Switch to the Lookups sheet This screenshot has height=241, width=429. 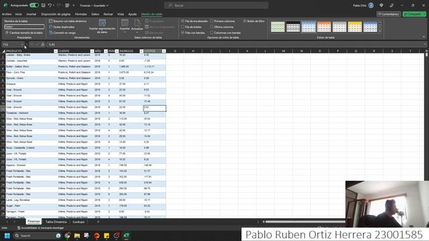coord(78,222)
